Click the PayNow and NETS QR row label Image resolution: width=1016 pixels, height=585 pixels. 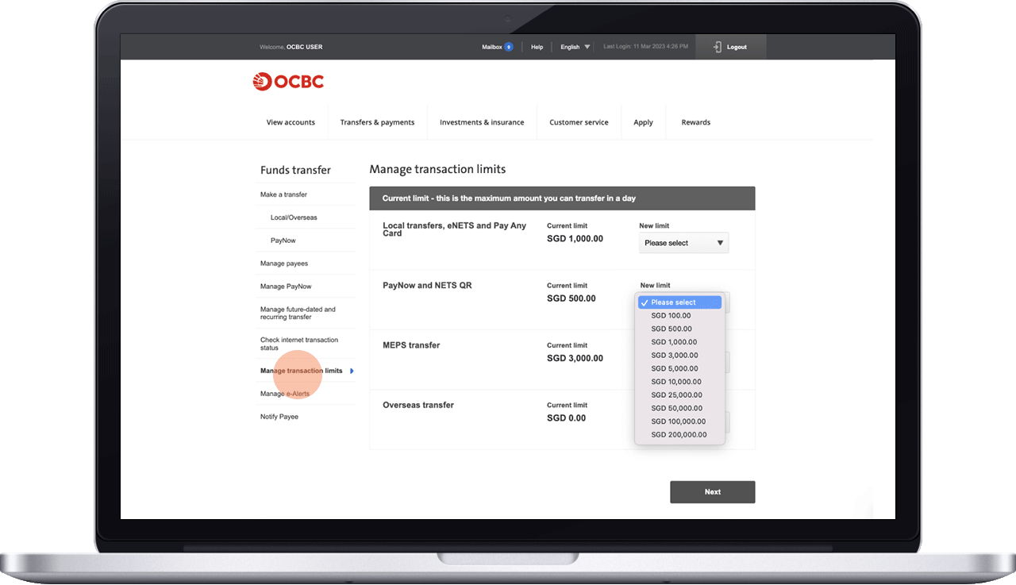tap(427, 285)
